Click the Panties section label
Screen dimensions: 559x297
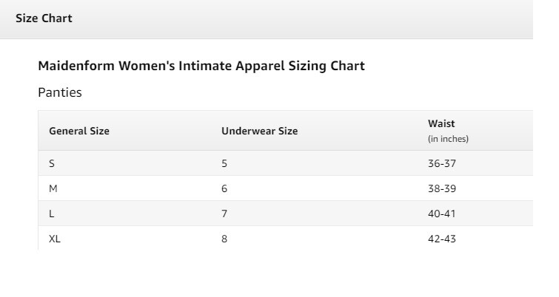(x=60, y=92)
